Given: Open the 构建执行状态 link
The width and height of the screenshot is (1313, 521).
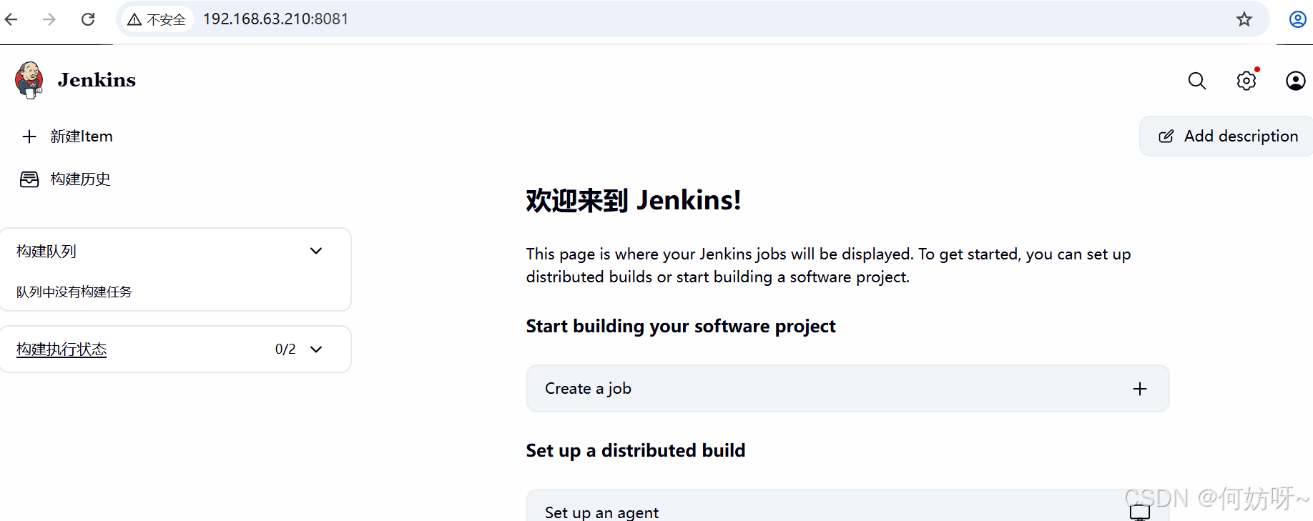Looking at the screenshot, I should coord(62,349).
